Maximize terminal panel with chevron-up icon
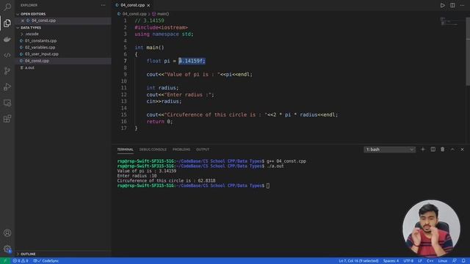Viewport: 470px width, 264px height. tap(452, 150)
